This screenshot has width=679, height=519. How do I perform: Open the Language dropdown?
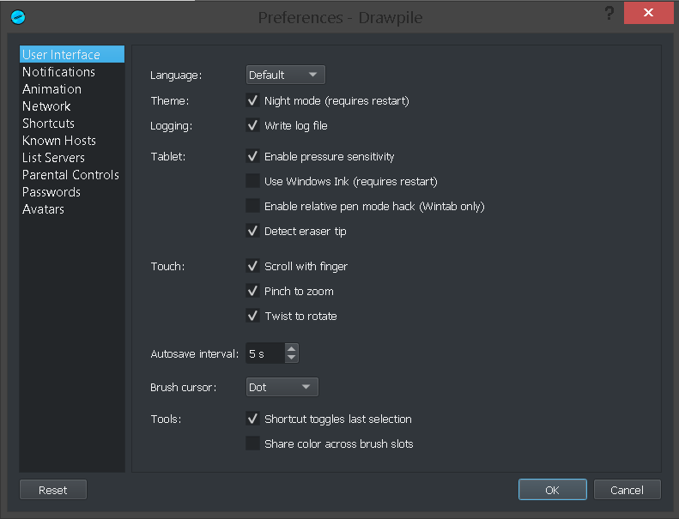pos(285,75)
